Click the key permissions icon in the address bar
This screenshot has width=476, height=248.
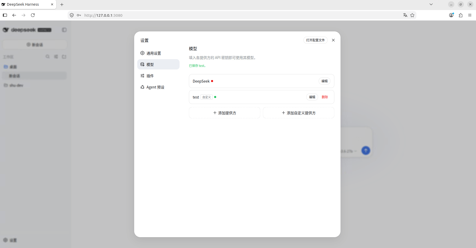(x=79, y=15)
